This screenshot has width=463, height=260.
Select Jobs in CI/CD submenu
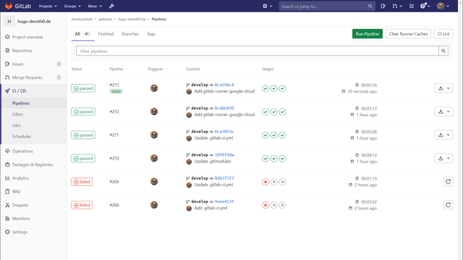(16, 126)
